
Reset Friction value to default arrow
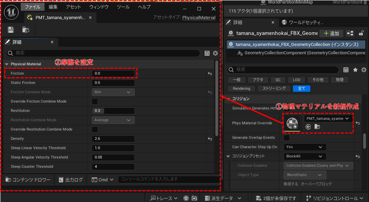click(210, 73)
